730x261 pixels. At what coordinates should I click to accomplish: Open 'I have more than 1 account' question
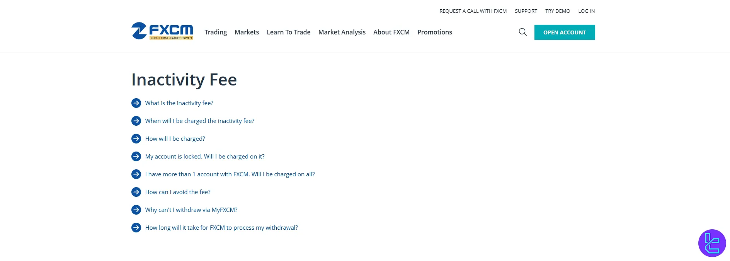pos(230,174)
